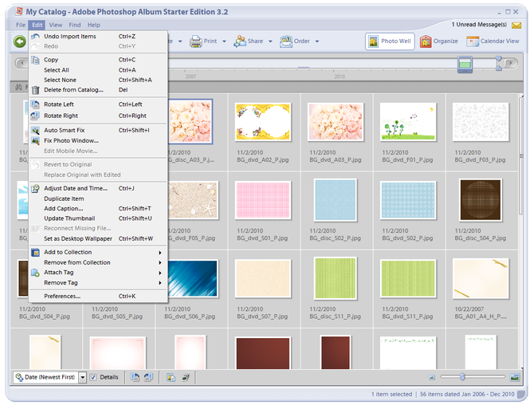Click the Rotate Left menu icon
The image size is (530, 405).
coord(35,104)
